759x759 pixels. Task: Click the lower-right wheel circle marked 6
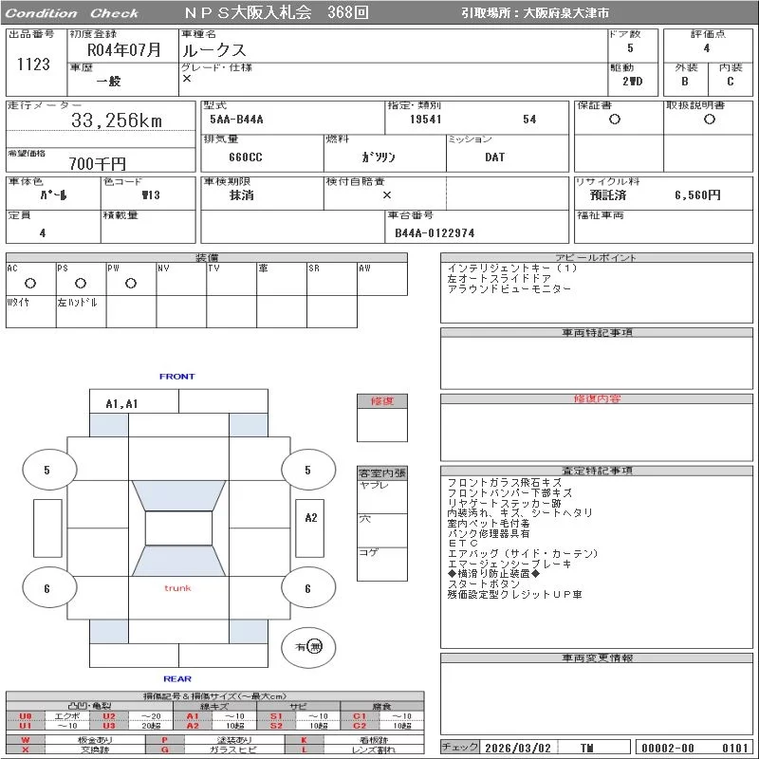[307, 588]
